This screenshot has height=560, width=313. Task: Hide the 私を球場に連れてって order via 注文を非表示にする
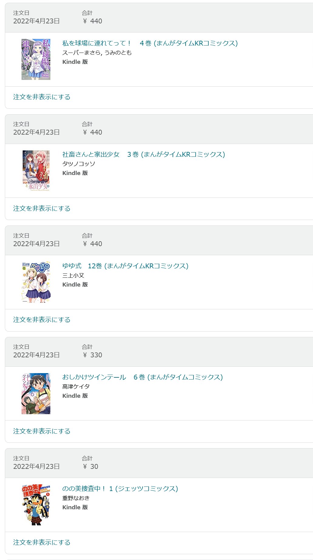pyautogui.click(x=42, y=97)
